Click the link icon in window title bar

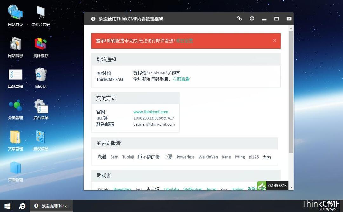239,18
